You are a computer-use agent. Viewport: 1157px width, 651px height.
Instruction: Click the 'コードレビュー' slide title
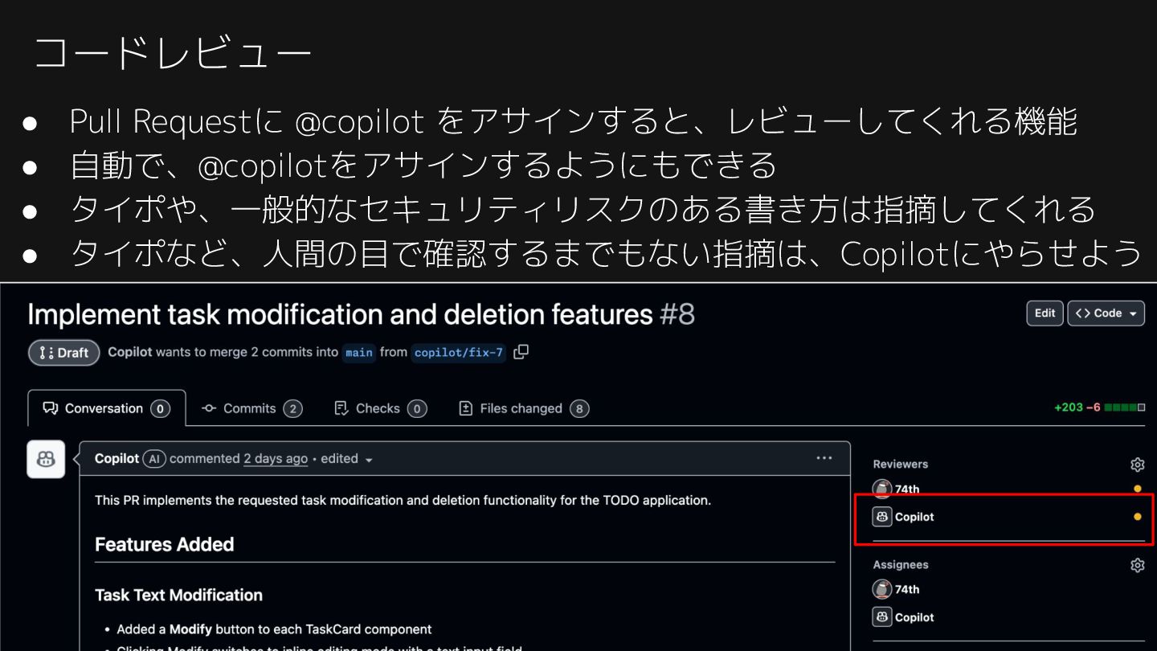pyautogui.click(x=173, y=54)
